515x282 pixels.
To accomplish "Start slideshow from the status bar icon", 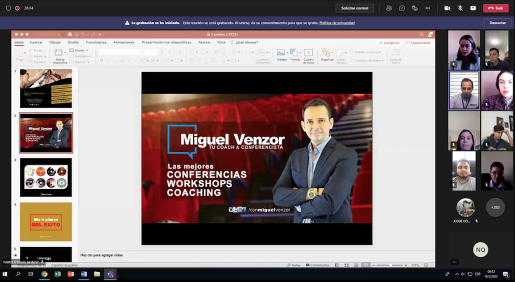I will point(365,265).
